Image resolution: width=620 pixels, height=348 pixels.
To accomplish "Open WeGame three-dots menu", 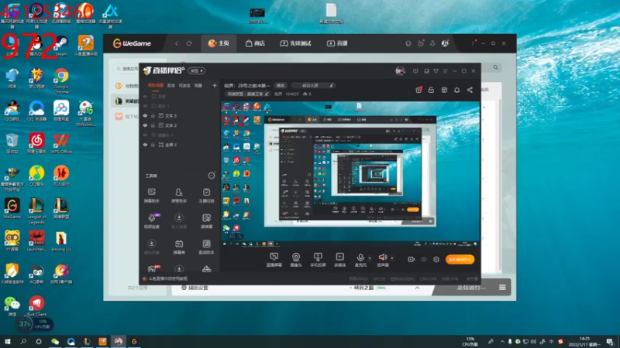I will (x=473, y=43).
